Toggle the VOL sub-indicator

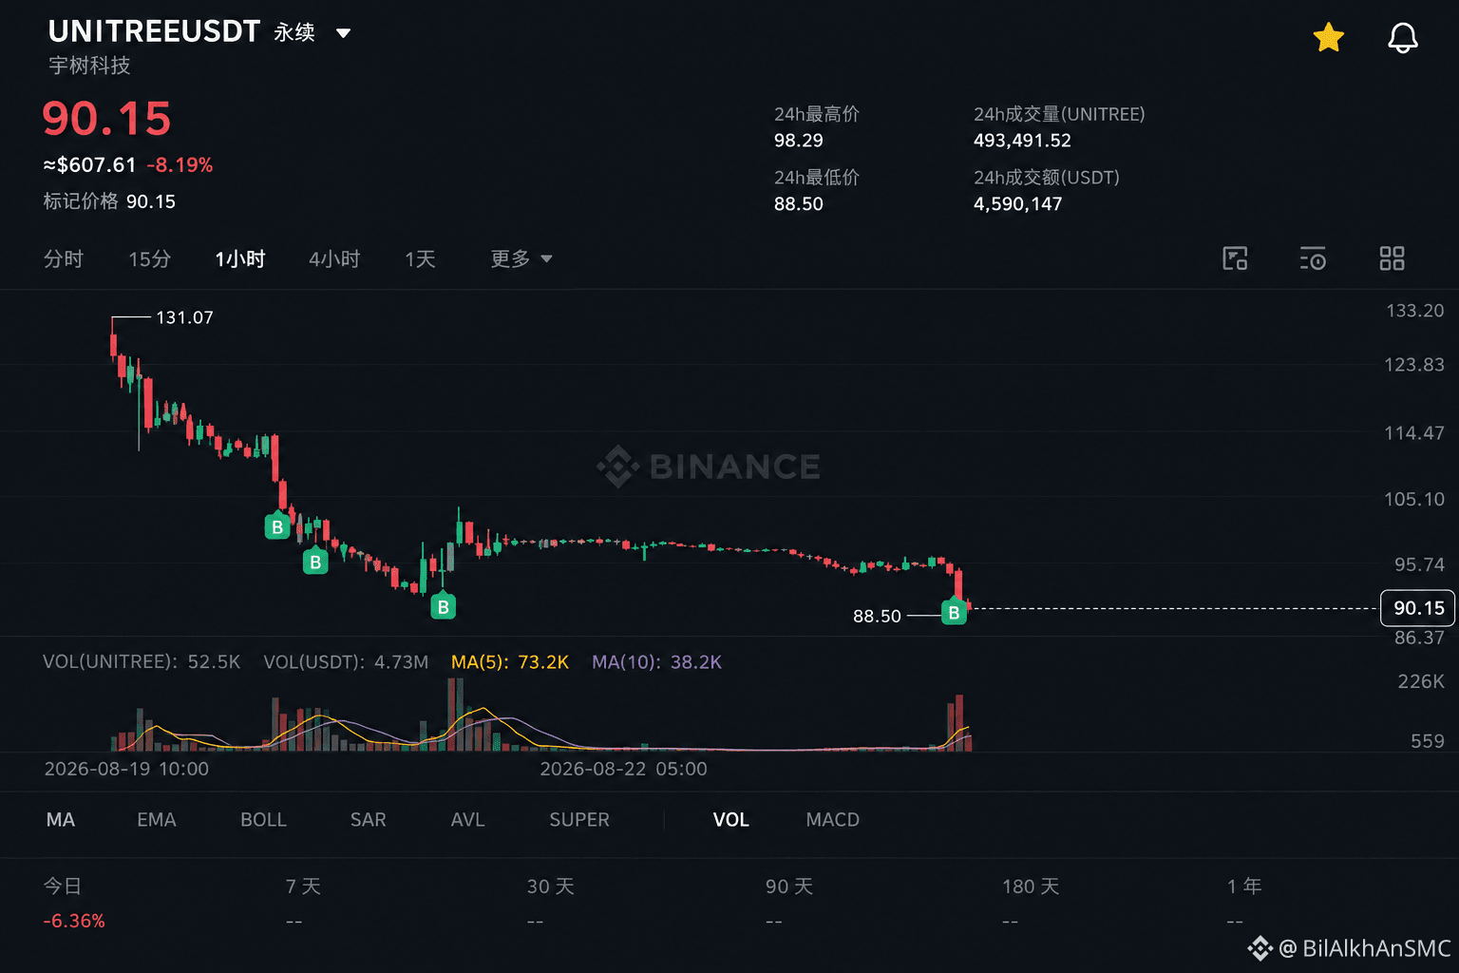tap(731, 819)
